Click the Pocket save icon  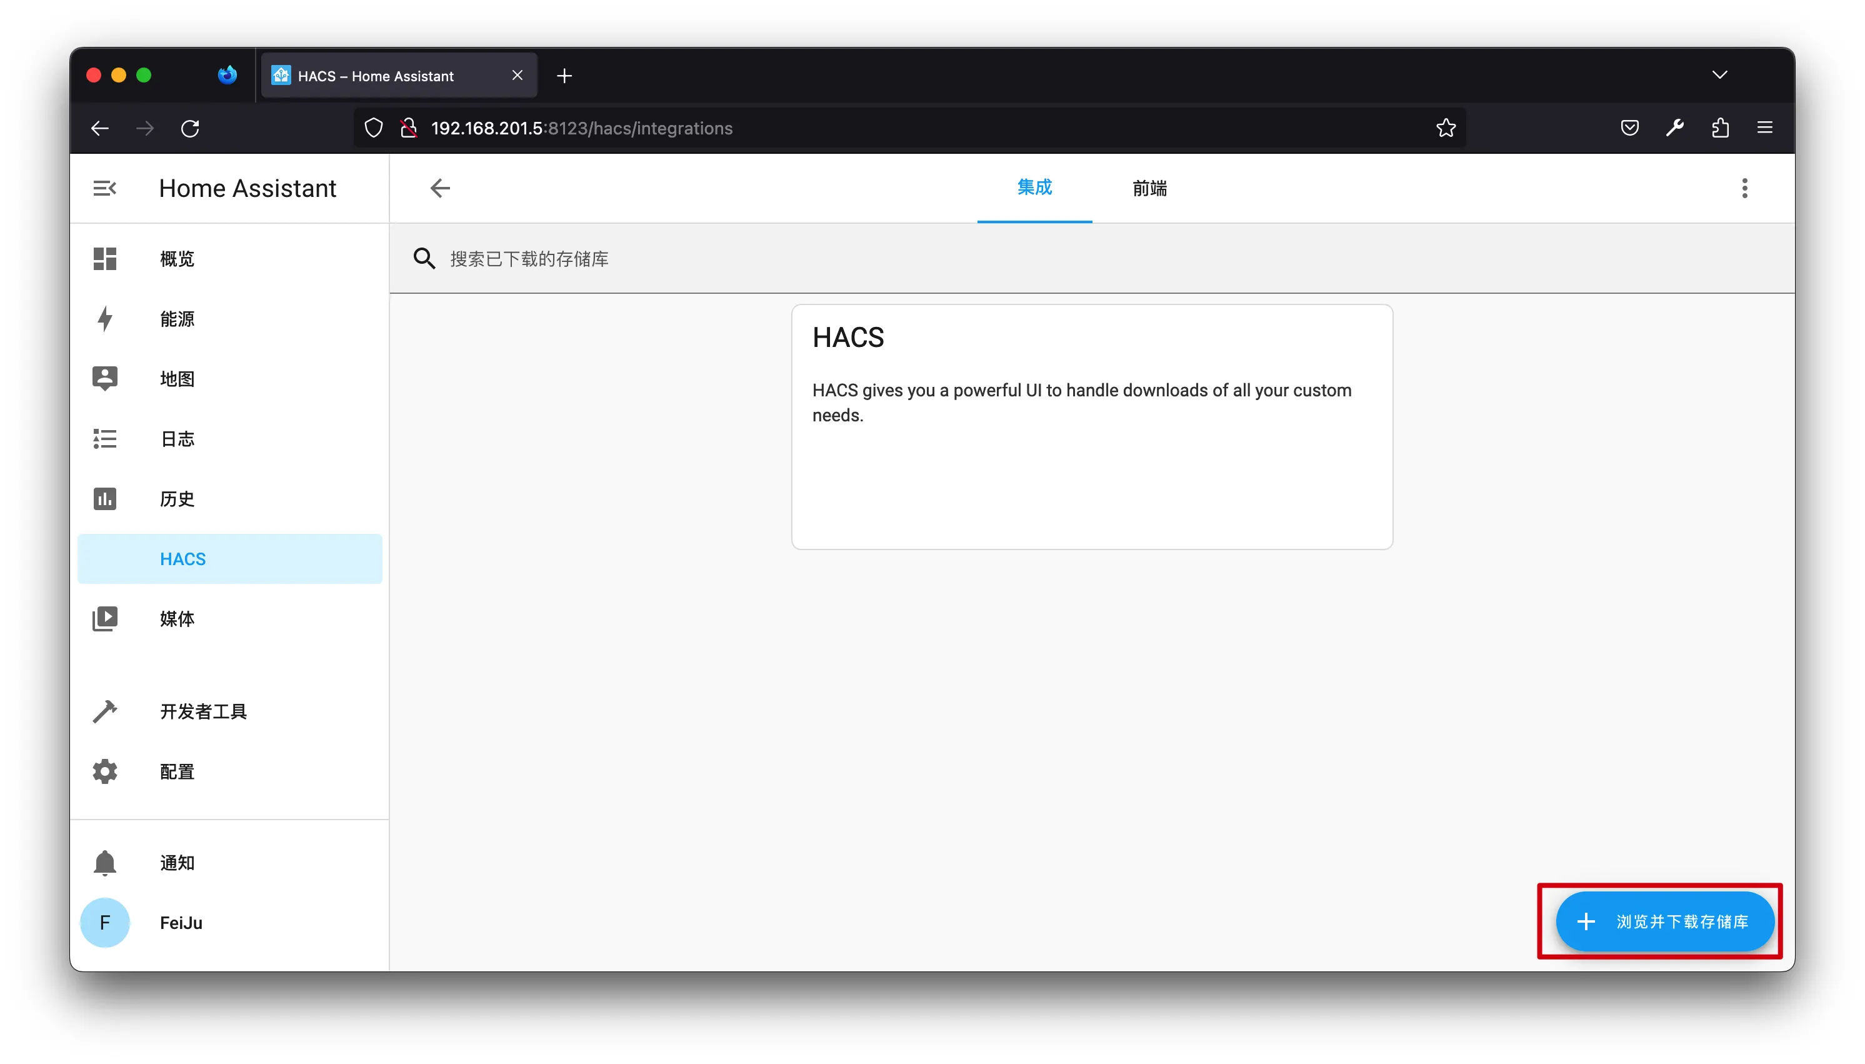(1629, 129)
